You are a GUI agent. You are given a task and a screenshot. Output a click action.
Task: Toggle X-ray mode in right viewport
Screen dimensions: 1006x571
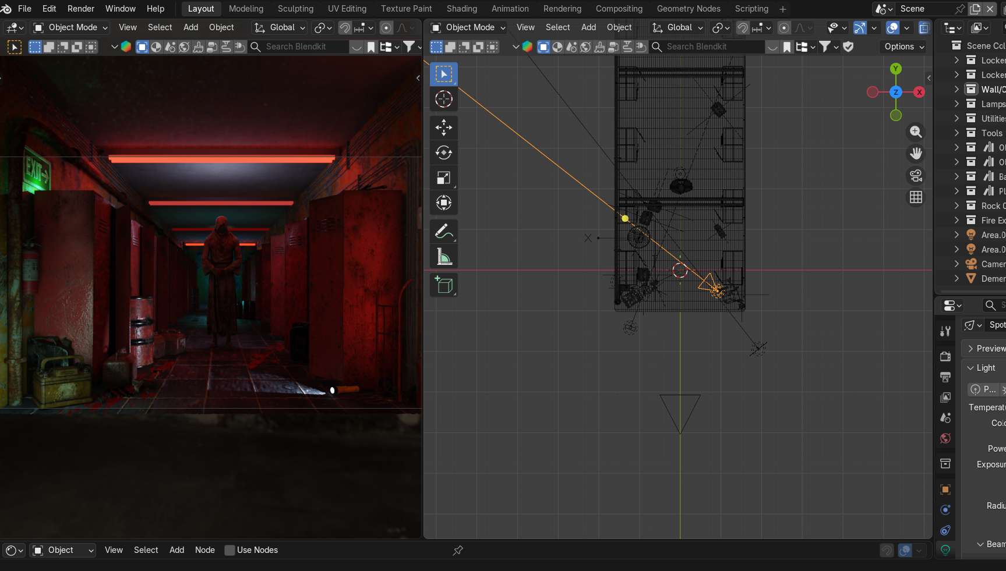click(x=924, y=27)
